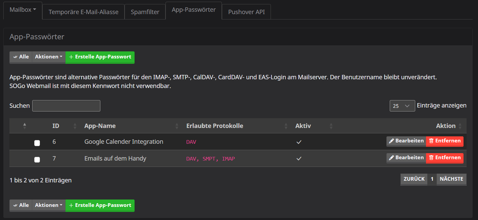Viewport: 478px width, 220px height.
Task: Tick checkbox for Emails auf dem Handy row
Action: coord(37,160)
